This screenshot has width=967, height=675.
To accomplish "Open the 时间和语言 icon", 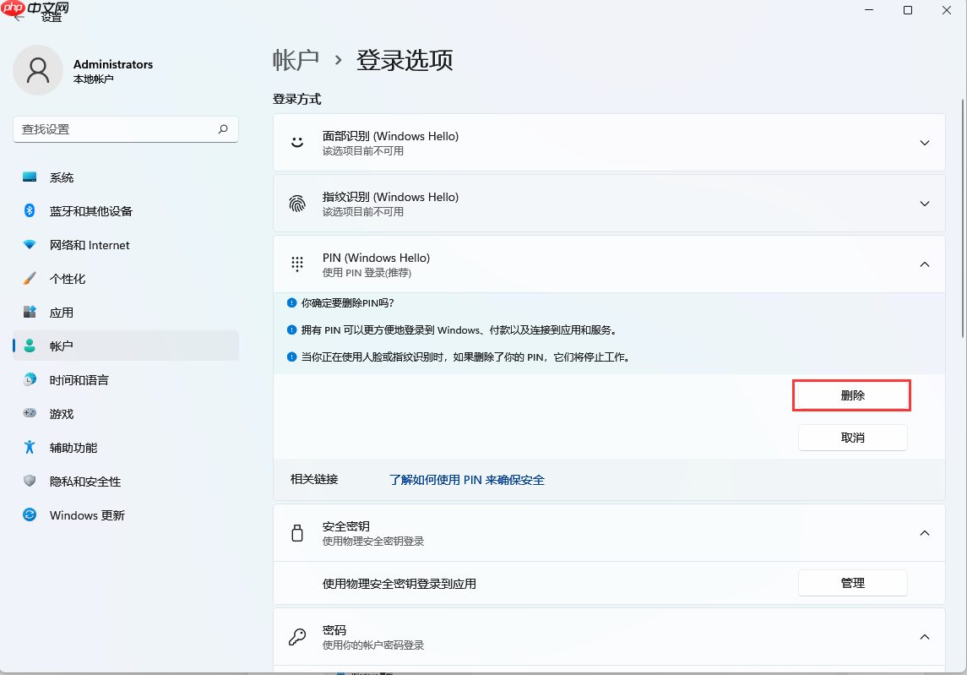I will [29, 379].
